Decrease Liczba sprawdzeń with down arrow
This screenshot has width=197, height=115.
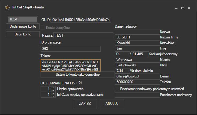[53, 90]
